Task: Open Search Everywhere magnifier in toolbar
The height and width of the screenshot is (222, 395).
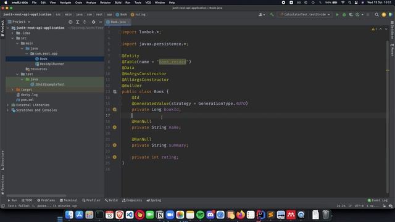Action: [x=376, y=15]
